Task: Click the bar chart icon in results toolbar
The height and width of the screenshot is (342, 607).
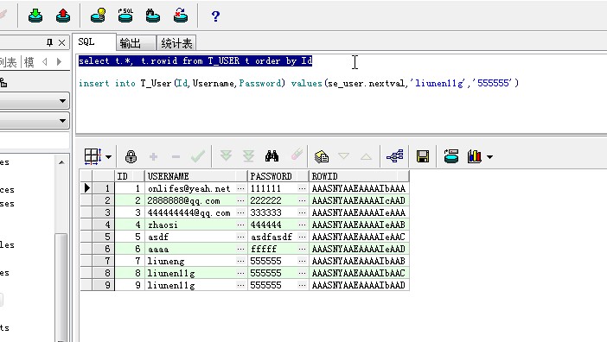Action: click(x=475, y=156)
